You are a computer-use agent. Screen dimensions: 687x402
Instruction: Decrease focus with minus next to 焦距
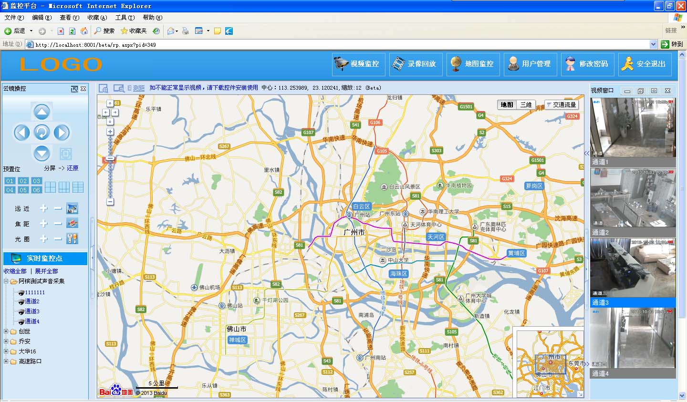[x=58, y=223]
